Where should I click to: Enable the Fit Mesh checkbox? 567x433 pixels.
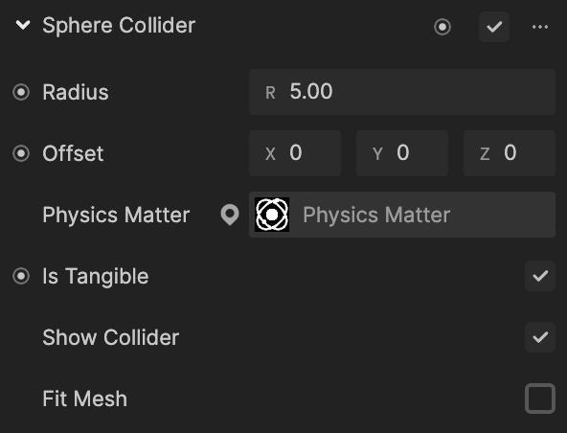point(540,399)
